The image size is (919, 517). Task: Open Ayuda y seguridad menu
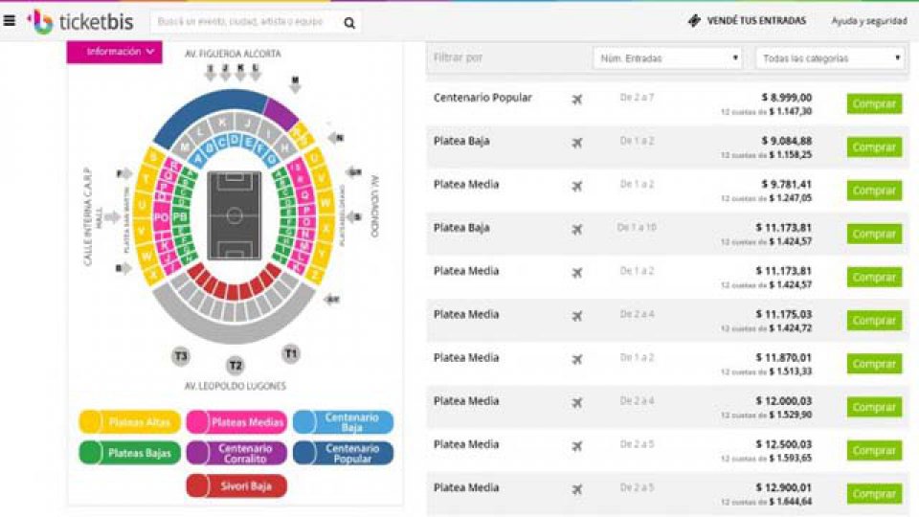click(868, 21)
